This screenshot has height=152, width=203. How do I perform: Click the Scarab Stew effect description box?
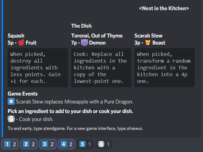[164, 68]
